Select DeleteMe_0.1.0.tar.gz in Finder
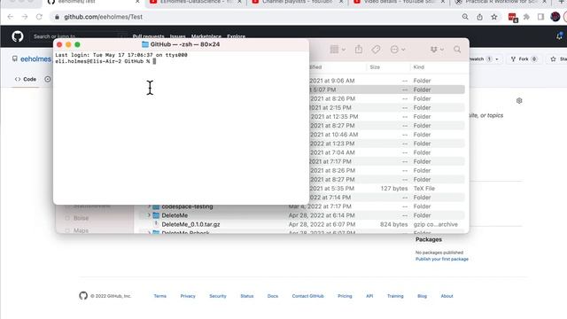This screenshot has width=567, height=319. tap(191, 224)
